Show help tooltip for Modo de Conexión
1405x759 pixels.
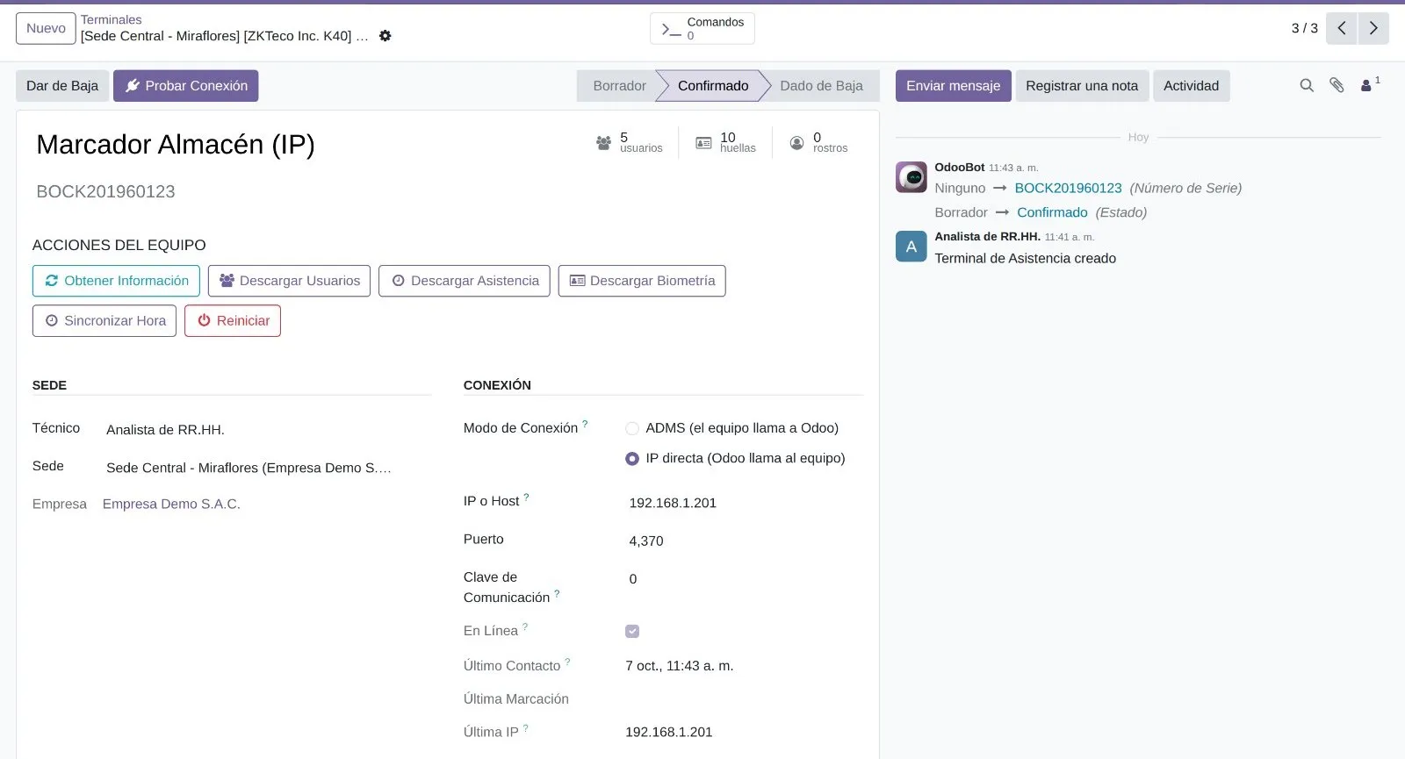coord(585,424)
